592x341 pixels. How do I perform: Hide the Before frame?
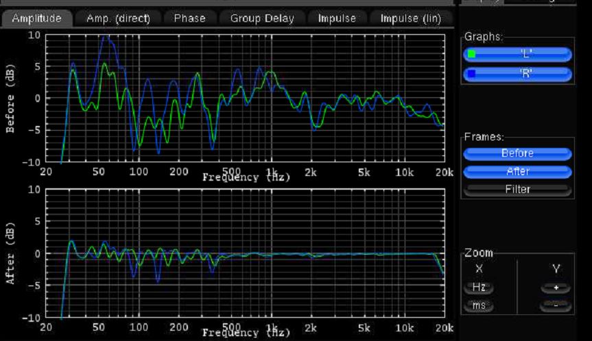(x=517, y=153)
